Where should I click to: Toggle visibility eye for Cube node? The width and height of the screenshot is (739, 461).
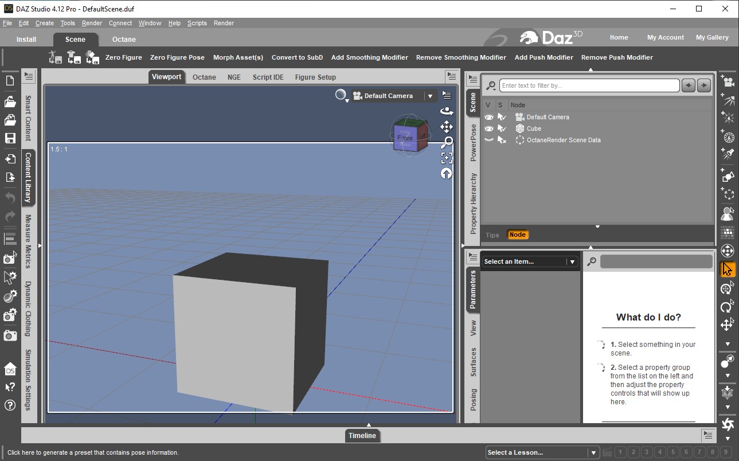point(489,128)
